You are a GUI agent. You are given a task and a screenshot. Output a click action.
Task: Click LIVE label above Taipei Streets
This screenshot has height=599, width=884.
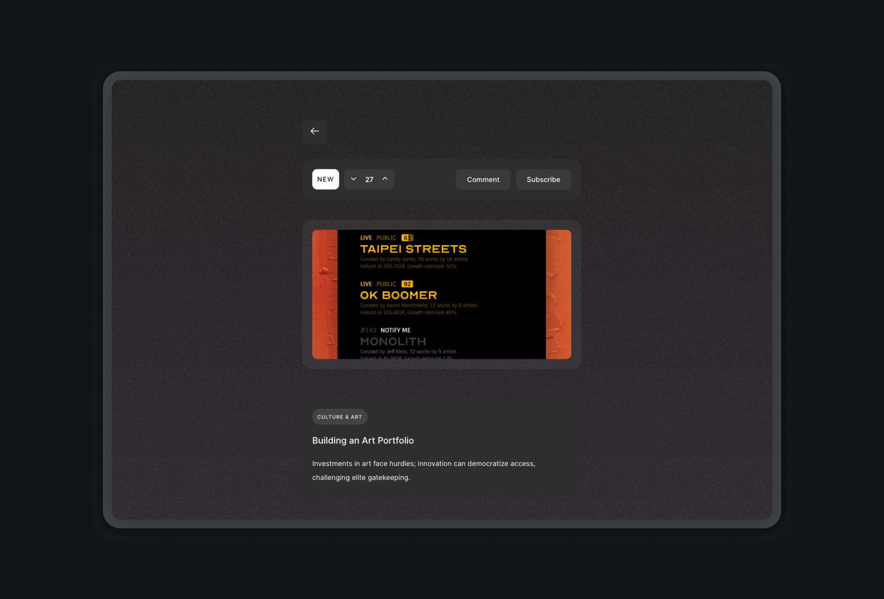point(366,238)
